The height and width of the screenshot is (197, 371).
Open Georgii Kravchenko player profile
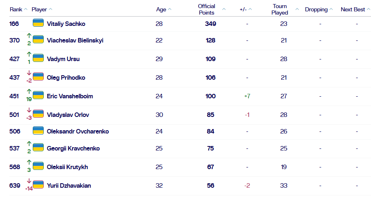click(73, 148)
